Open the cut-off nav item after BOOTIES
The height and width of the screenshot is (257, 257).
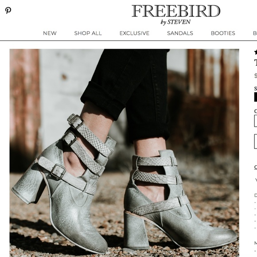click(255, 33)
